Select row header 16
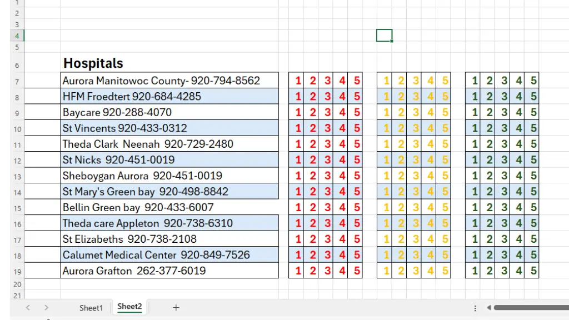The image size is (569, 320). pos(17,224)
